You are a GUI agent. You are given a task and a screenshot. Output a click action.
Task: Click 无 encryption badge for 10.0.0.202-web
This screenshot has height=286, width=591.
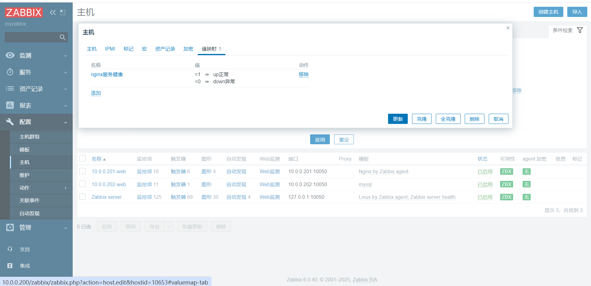(x=527, y=184)
